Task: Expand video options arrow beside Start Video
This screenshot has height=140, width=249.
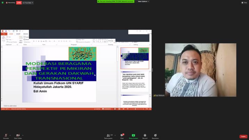Action: pyautogui.click(x=23, y=135)
